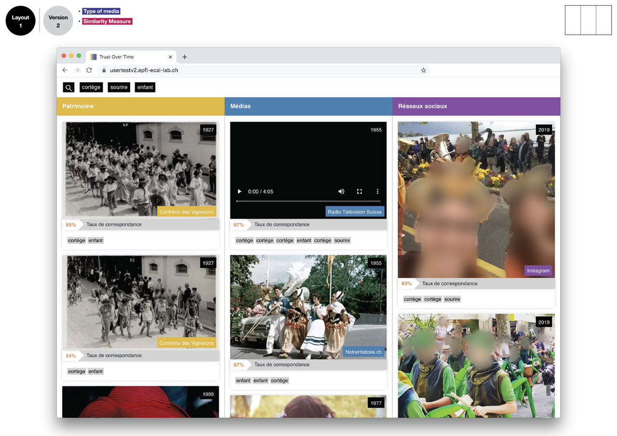This screenshot has height=436, width=617.
Task: Open the 1927 photo with 60% match
Action: 140,169
